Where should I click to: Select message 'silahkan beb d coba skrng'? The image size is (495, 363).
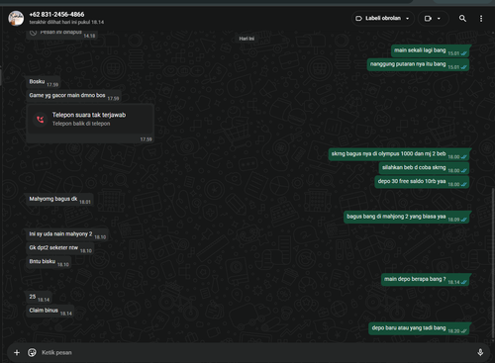[424, 168]
